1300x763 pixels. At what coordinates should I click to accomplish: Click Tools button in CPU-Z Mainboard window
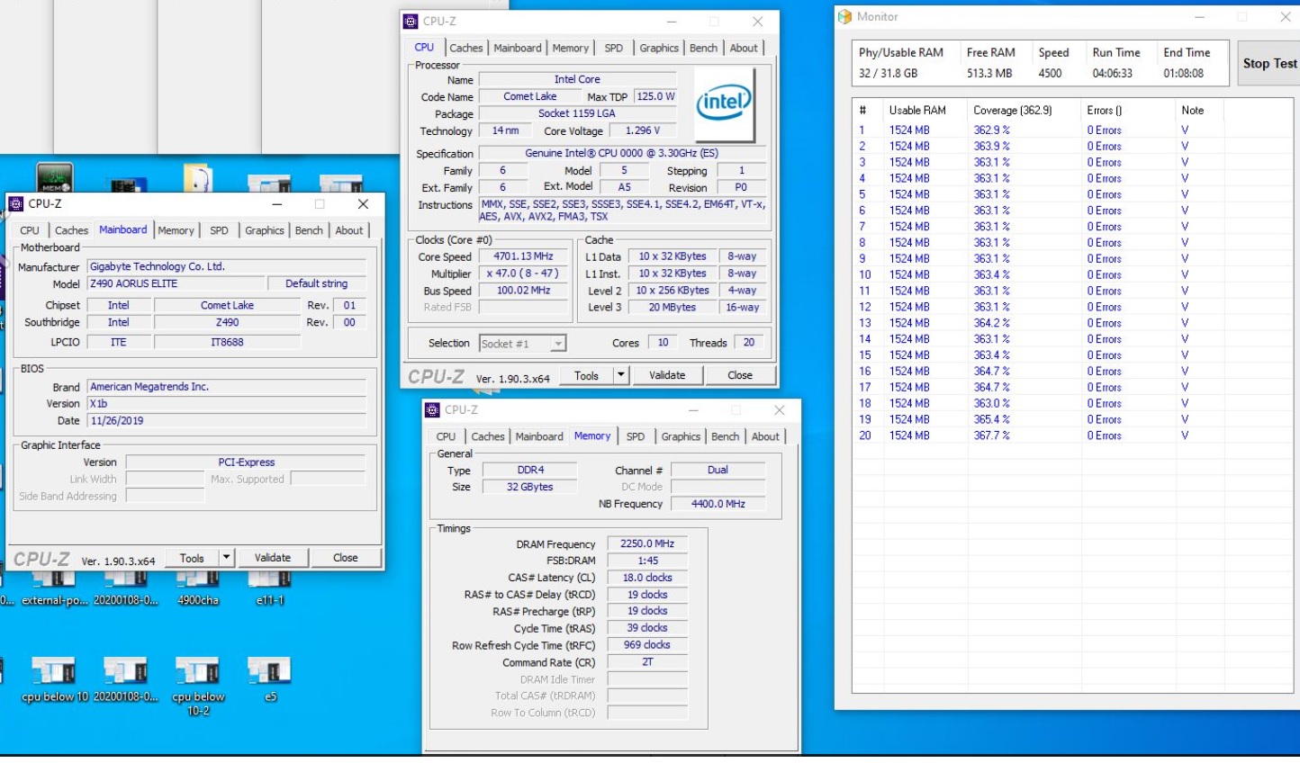(x=192, y=558)
